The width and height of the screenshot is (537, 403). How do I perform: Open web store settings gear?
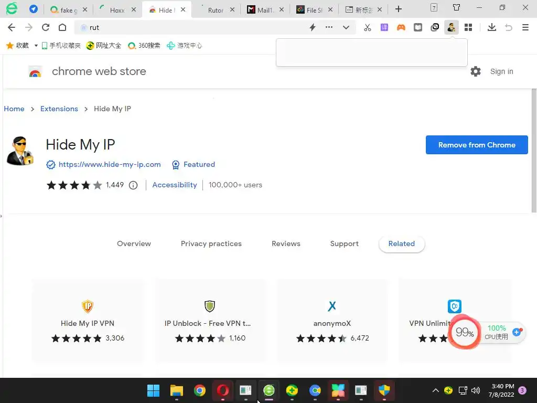click(x=475, y=71)
